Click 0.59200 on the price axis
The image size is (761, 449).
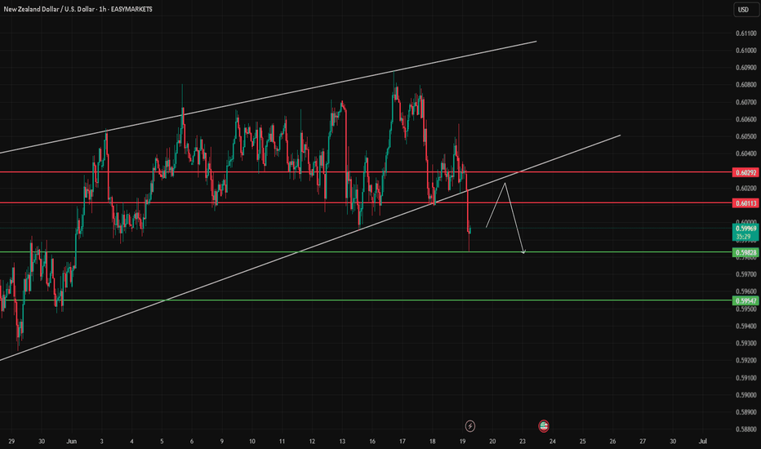(x=746, y=361)
